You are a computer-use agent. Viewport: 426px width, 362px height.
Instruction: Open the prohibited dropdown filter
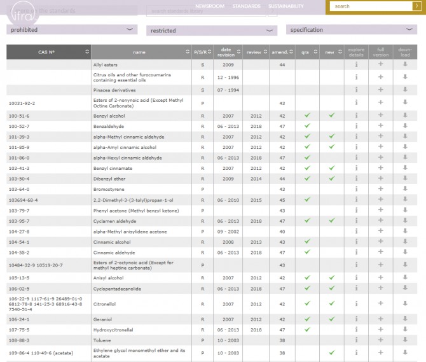pos(71,30)
